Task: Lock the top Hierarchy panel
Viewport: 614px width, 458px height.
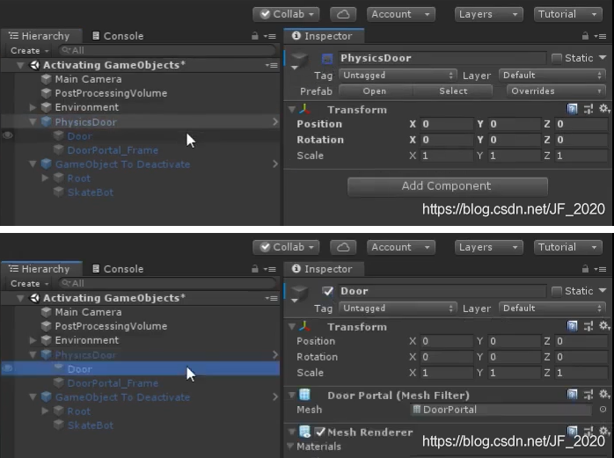Action: click(255, 36)
